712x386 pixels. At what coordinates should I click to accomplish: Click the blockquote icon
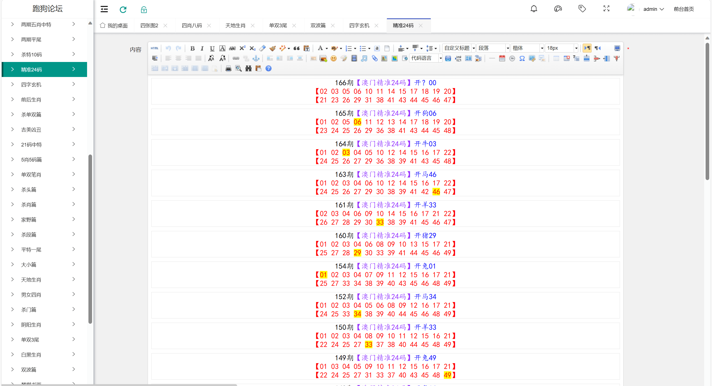(x=296, y=48)
